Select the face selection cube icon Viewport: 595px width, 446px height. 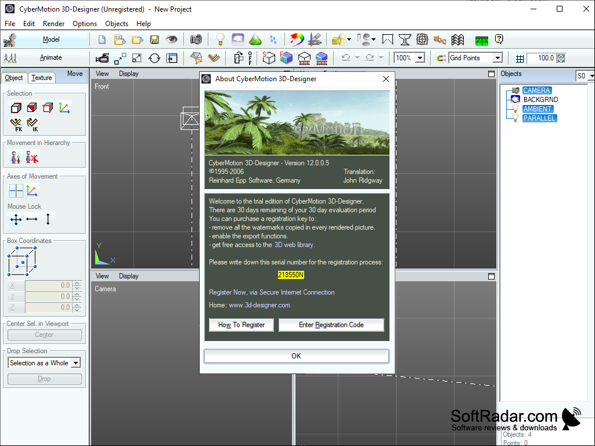coord(32,108)
